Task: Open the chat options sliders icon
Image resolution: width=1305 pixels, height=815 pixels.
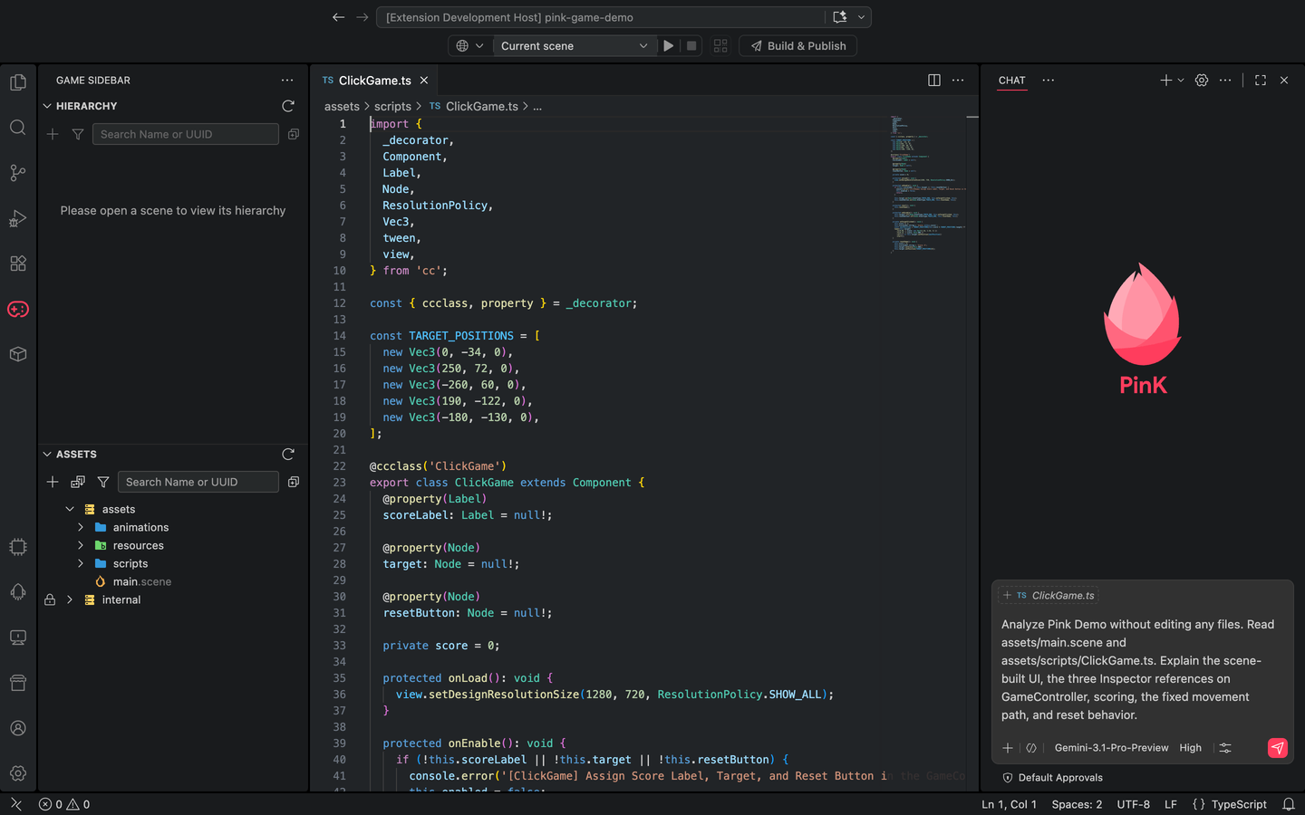Action: click(1225, 748)
